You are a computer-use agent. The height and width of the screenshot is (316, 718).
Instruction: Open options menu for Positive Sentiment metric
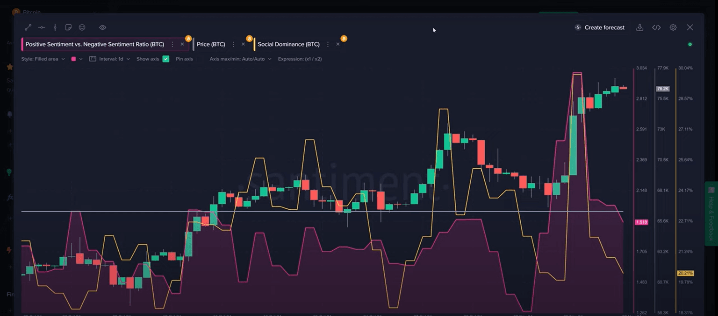(172, 44)
